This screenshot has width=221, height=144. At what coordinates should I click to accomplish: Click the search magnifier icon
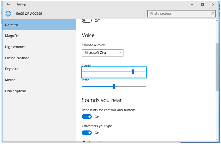coord(213,14)
